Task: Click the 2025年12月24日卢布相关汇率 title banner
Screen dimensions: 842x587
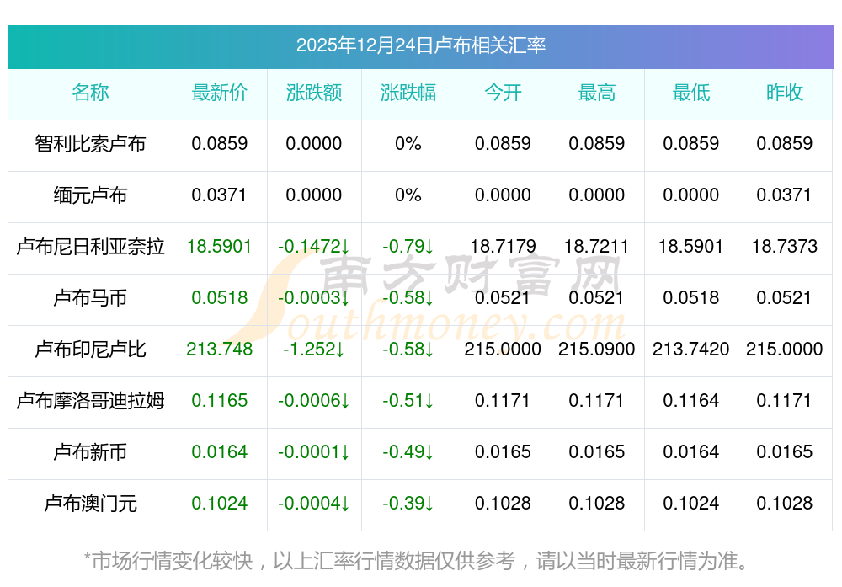Action: click(x=420, y=45)
